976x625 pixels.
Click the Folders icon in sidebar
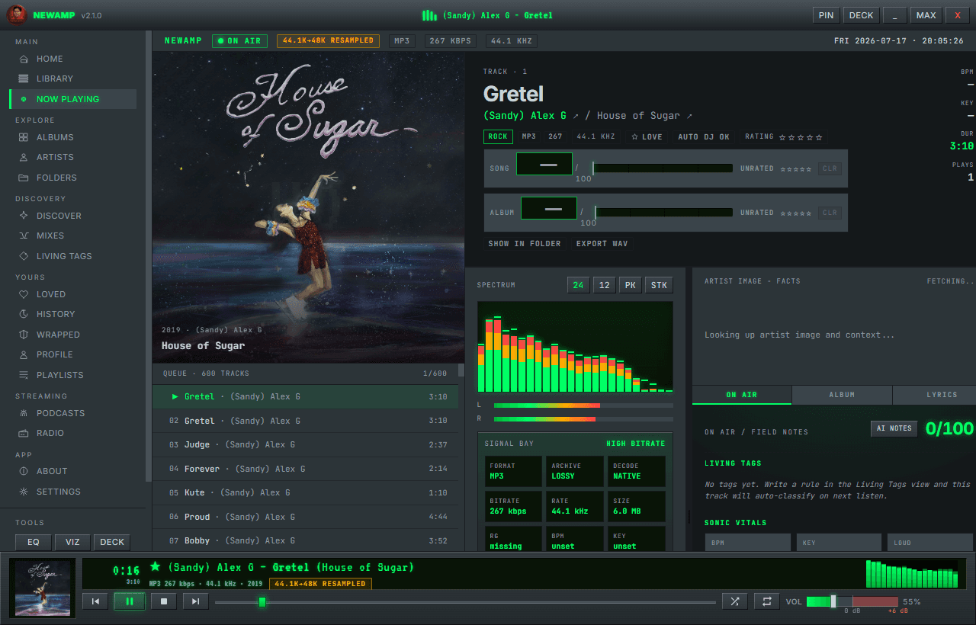pyautogui.click(x=24, y=178)
